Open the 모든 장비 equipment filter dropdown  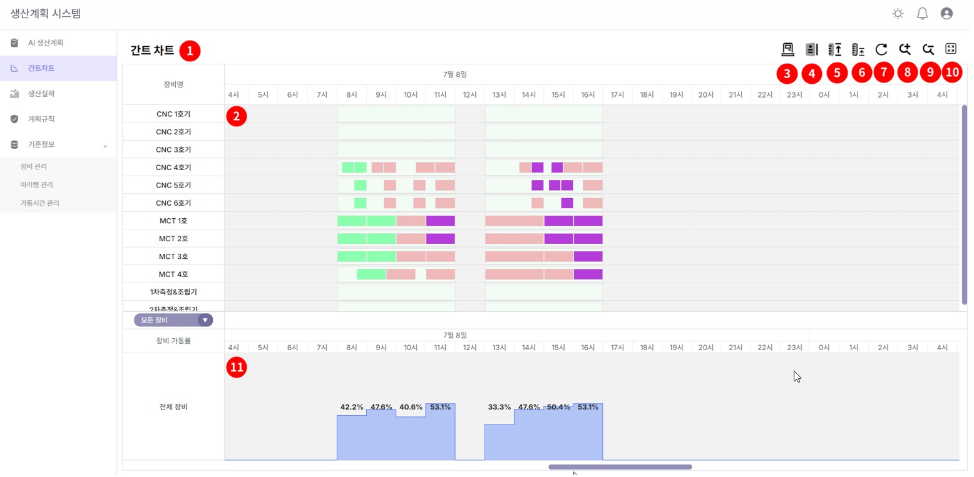click(x=172, y=319)
